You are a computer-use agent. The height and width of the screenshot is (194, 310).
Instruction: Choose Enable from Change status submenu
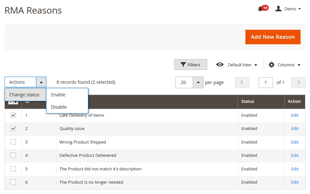[58, 95]
